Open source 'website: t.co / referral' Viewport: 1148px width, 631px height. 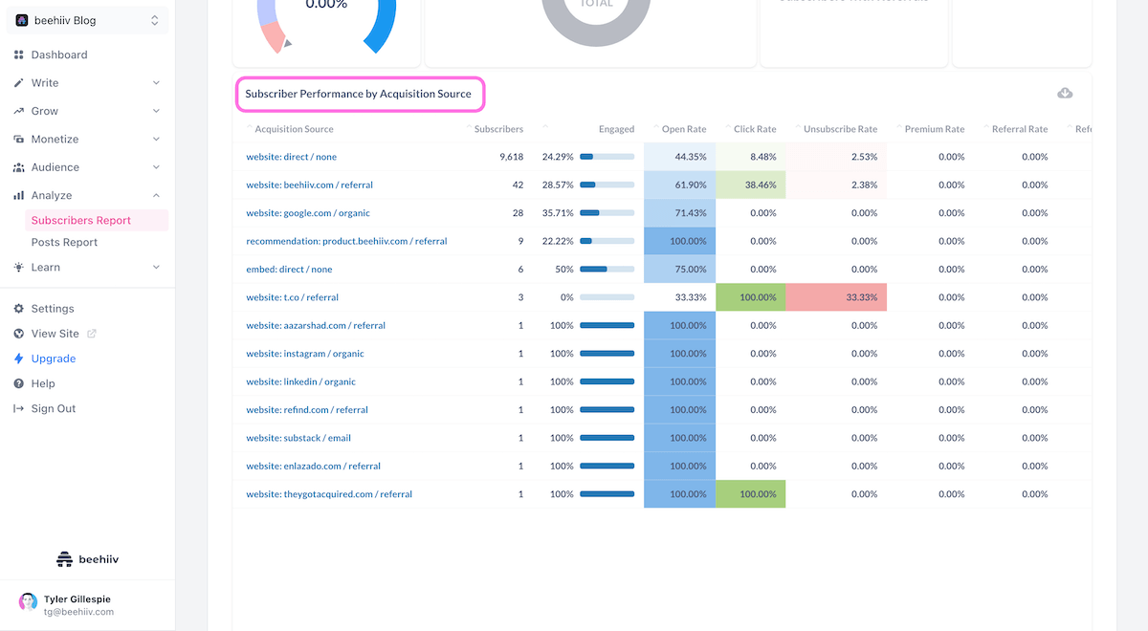[x=292, y=297]
